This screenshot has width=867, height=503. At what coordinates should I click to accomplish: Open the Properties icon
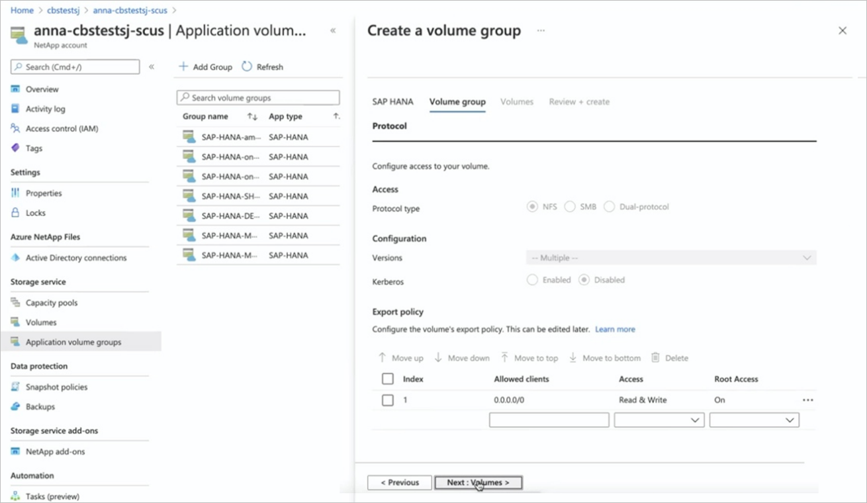[x=16, y=193]
